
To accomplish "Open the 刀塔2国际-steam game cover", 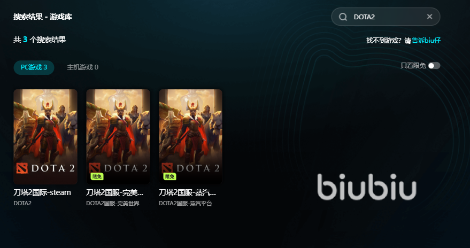I will (x=45, y=137).
